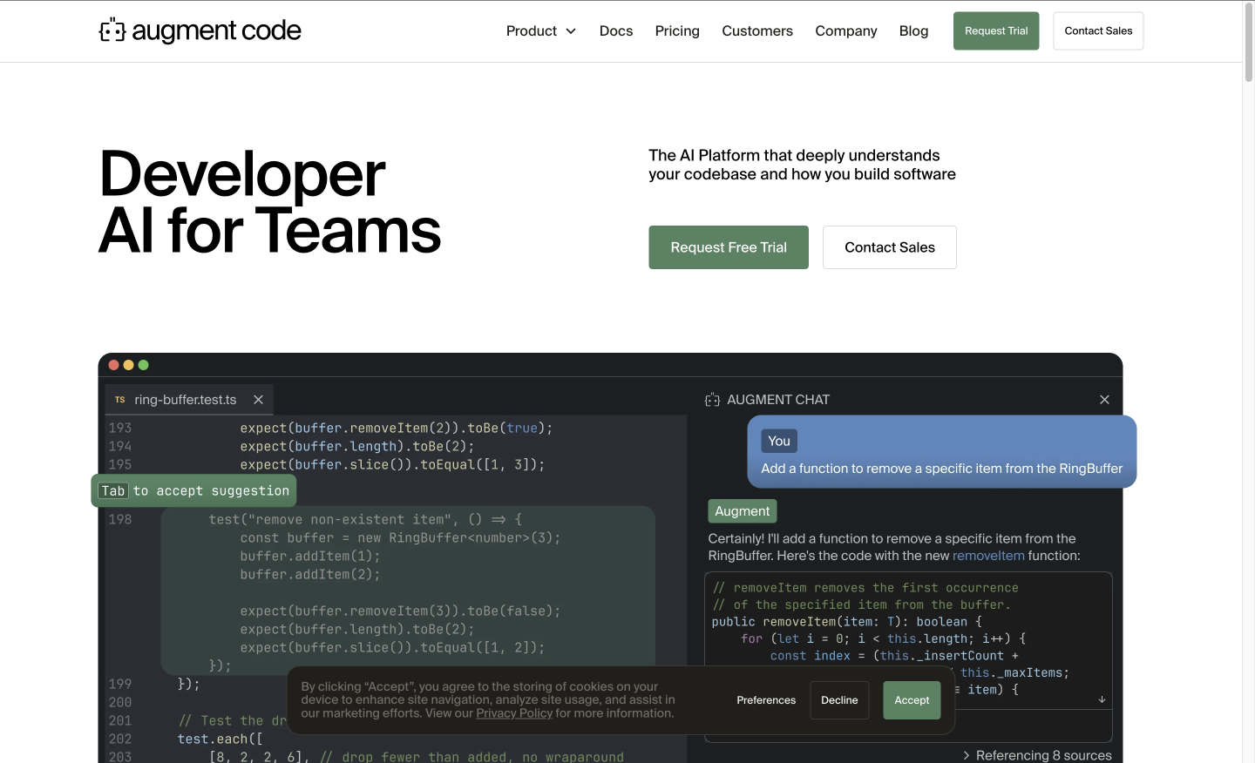Click the removeItem link in chat
The height and width of the screenshot is (763, 1255).
pyautogui.click(x=988, y=556)
